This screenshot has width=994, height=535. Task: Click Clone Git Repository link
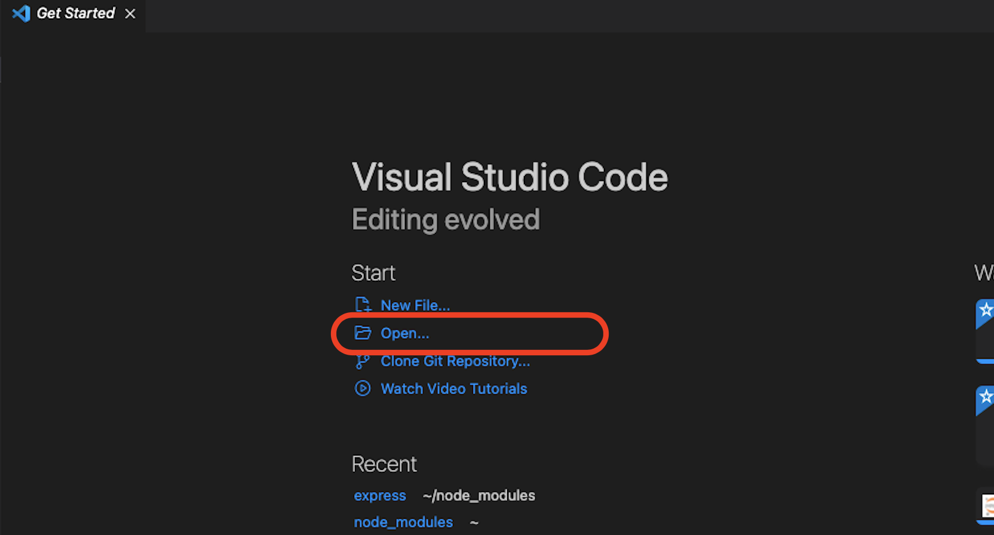click(455, 361)
